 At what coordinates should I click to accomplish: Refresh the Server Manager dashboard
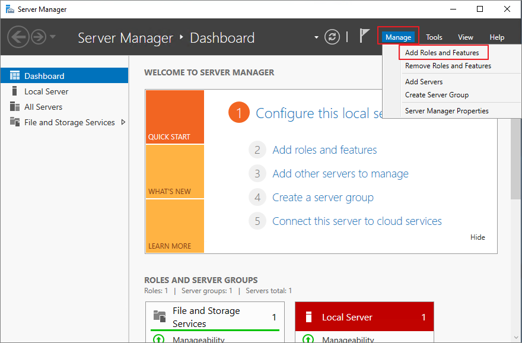(x=332, y=37)
